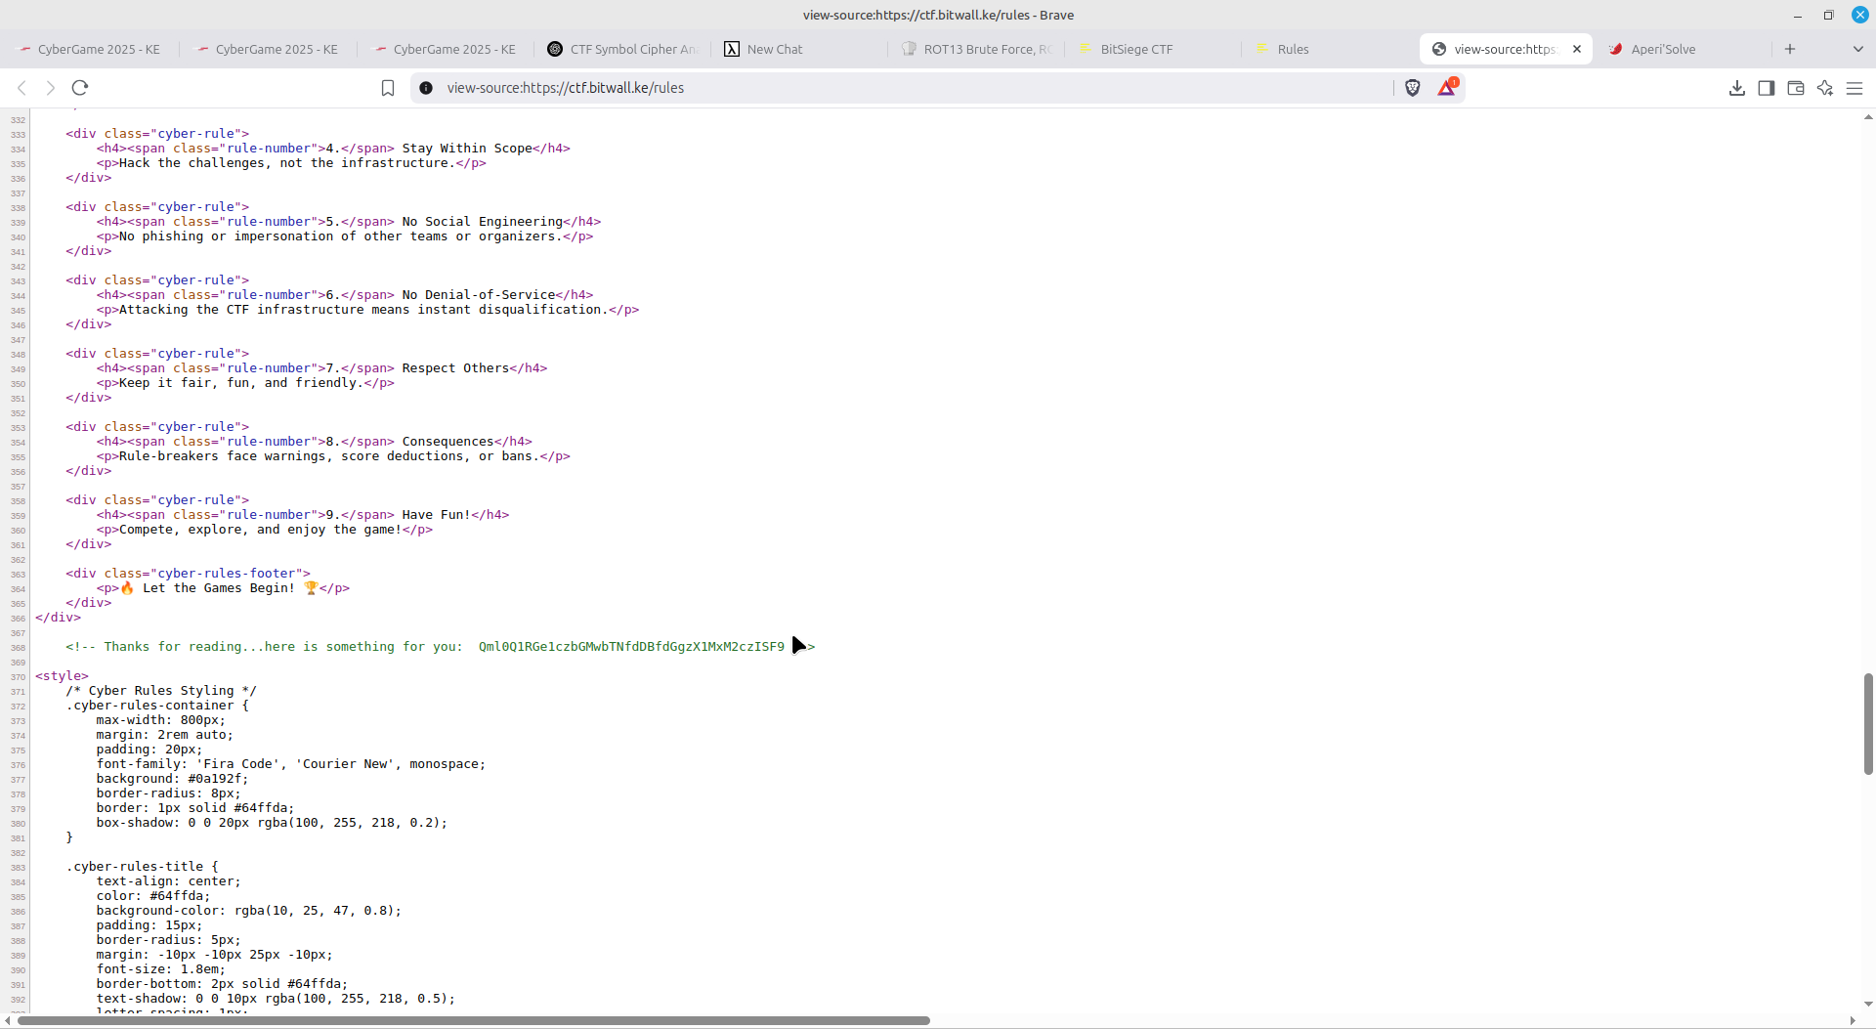Click the horizontal scrollbar at bottom
Screen dimensions: 1876x1029
point(473,1020)
